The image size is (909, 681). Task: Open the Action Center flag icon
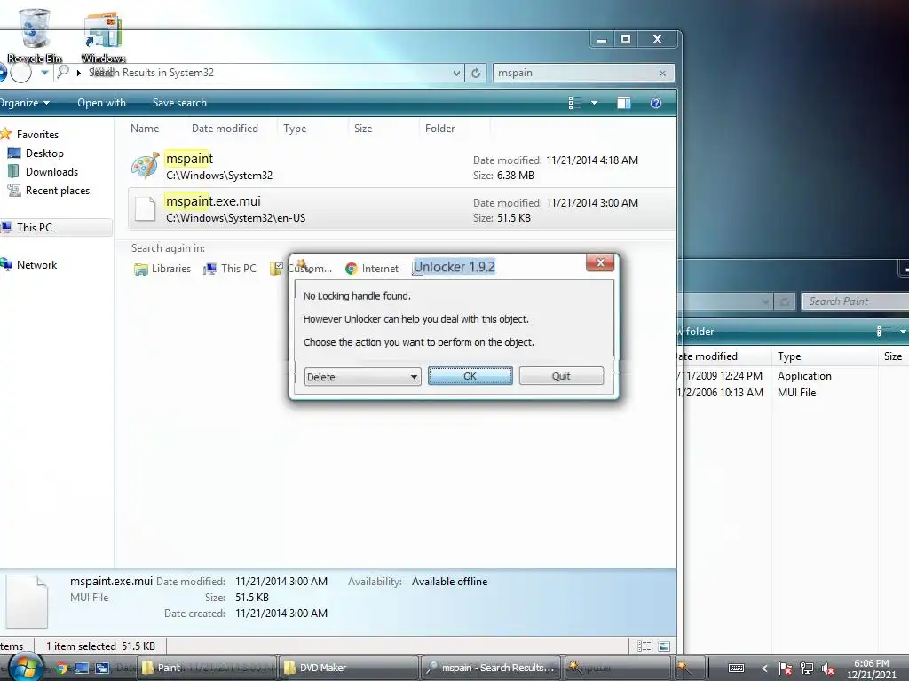point(785,669)
